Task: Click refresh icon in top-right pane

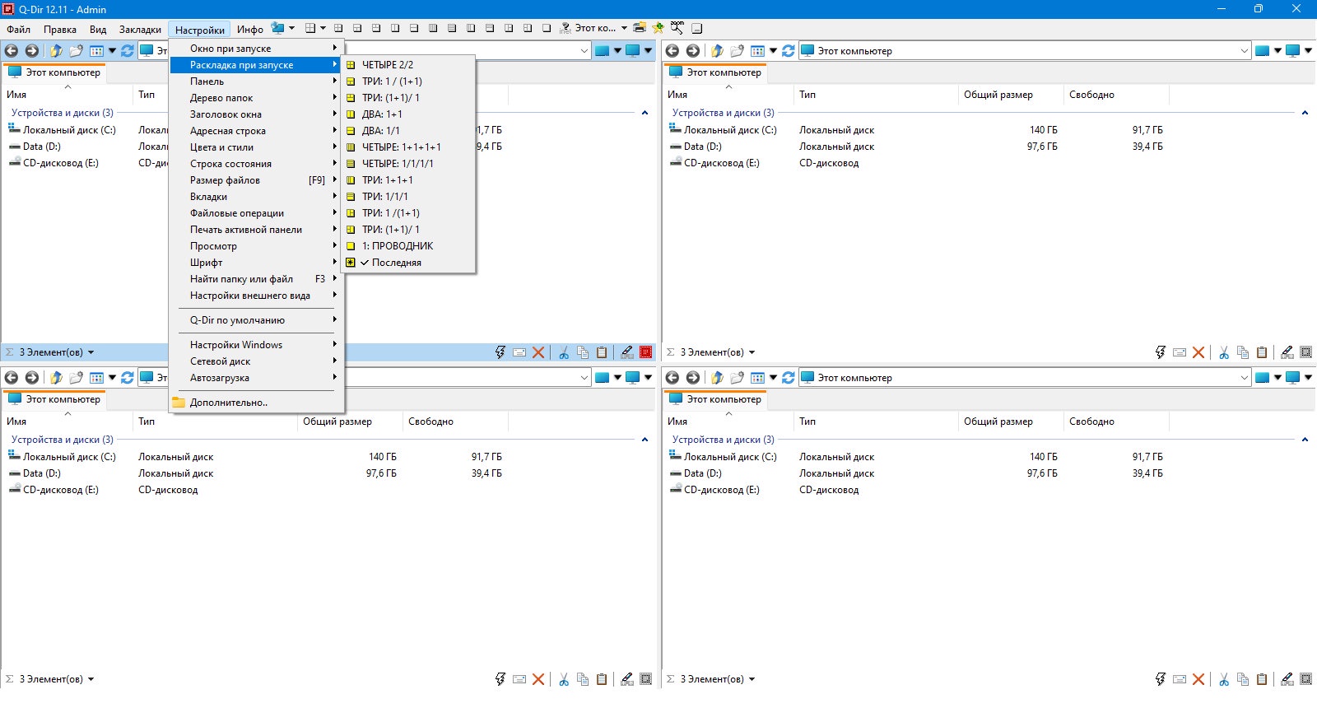Action: tap(789, 51)
